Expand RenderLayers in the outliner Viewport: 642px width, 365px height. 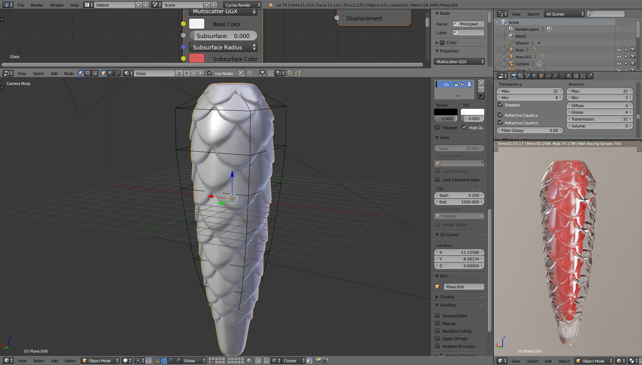click(x=504, y=29)
